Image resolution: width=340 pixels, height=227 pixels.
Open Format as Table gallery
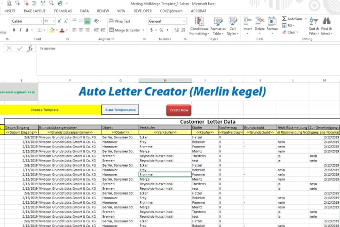[218, 26]
